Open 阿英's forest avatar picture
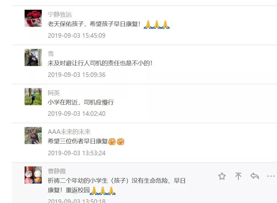The image size is (277, 203). [x=33, y=97]
